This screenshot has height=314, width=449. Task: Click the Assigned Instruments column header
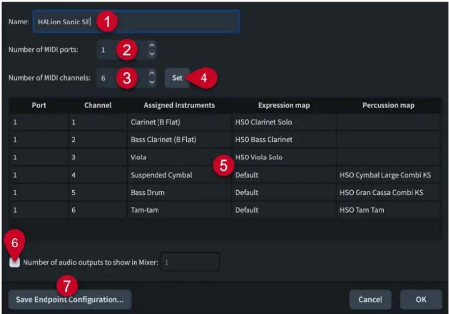(179, 105)
